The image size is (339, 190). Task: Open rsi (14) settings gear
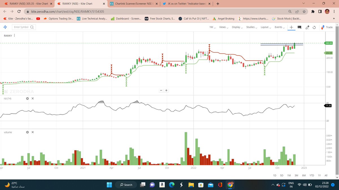click(x=27, y=99)
